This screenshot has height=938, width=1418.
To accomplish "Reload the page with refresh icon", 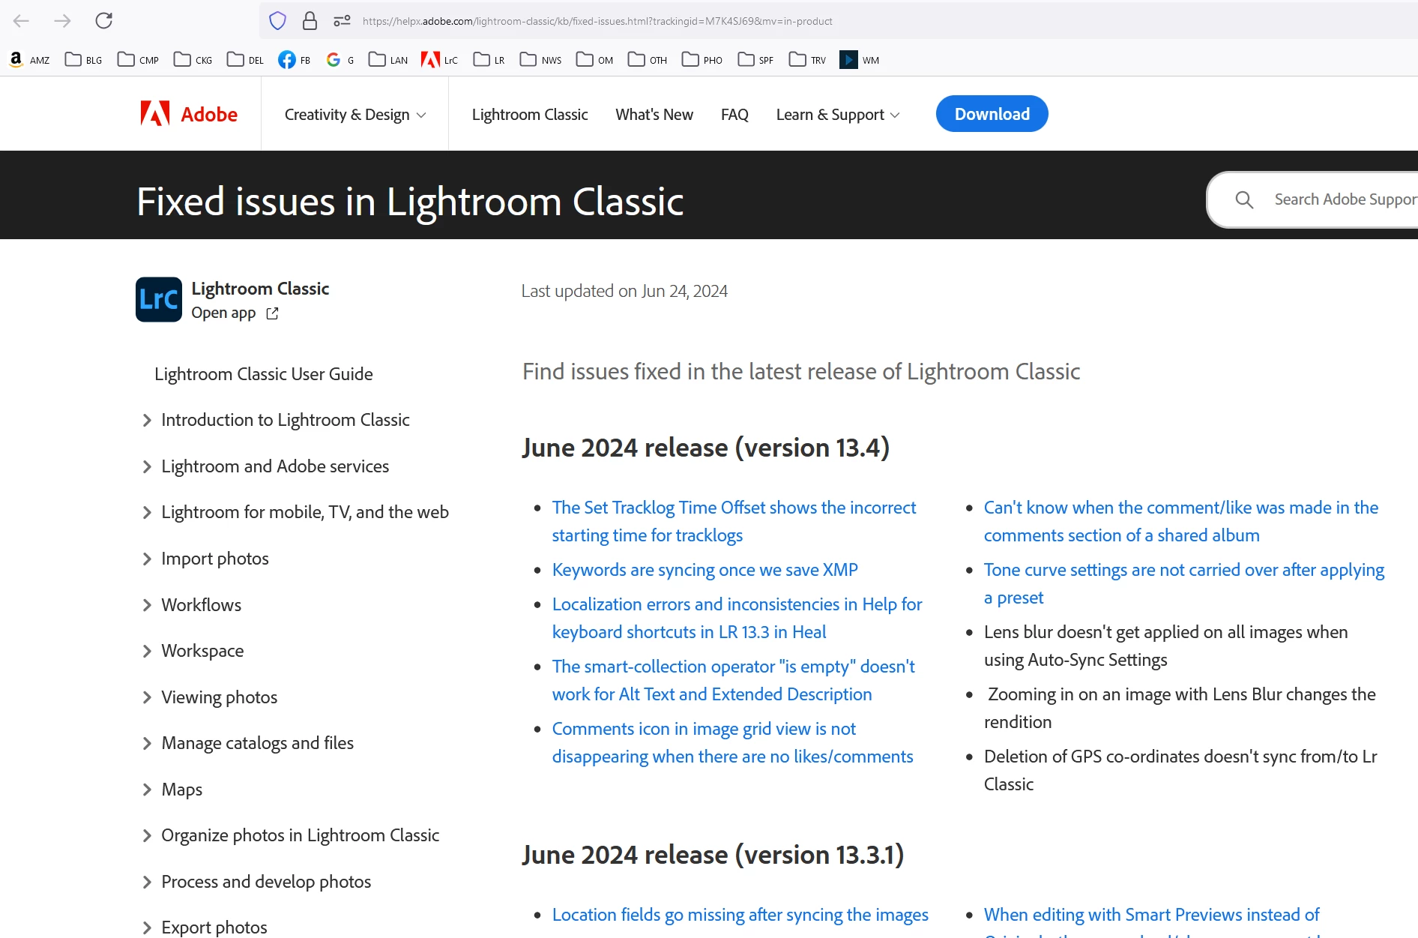I will (103, 21).
